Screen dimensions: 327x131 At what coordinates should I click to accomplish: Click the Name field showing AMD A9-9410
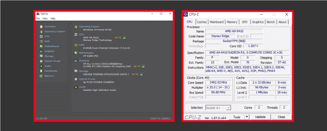[x=234, y=31]
